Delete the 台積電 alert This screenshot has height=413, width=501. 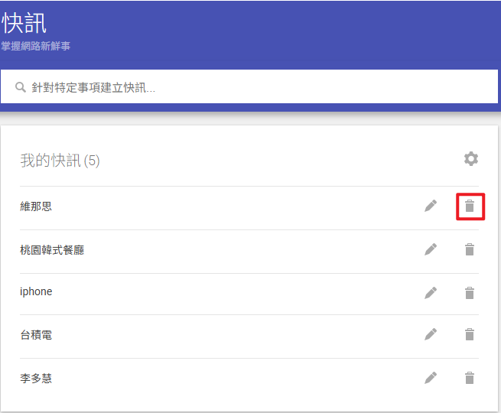coord(470,334)
